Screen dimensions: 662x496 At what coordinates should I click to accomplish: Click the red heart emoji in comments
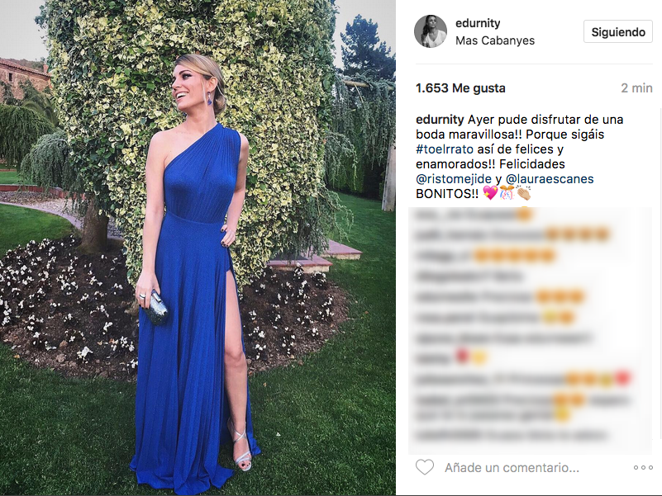point(462,357)
